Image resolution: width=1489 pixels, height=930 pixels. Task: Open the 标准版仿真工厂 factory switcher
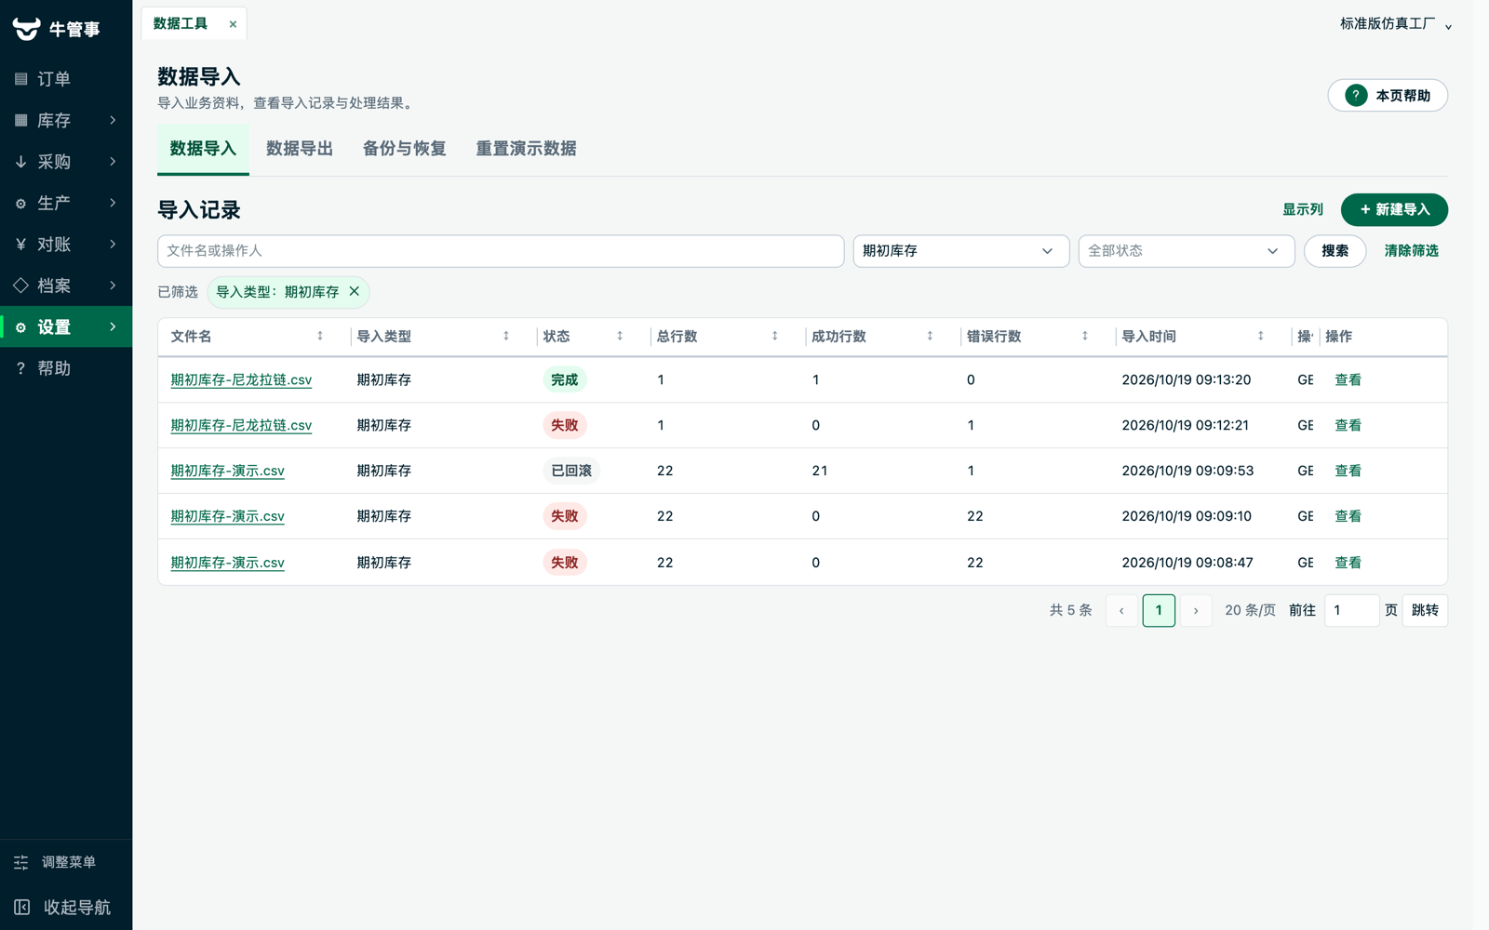coord(1396,24)
